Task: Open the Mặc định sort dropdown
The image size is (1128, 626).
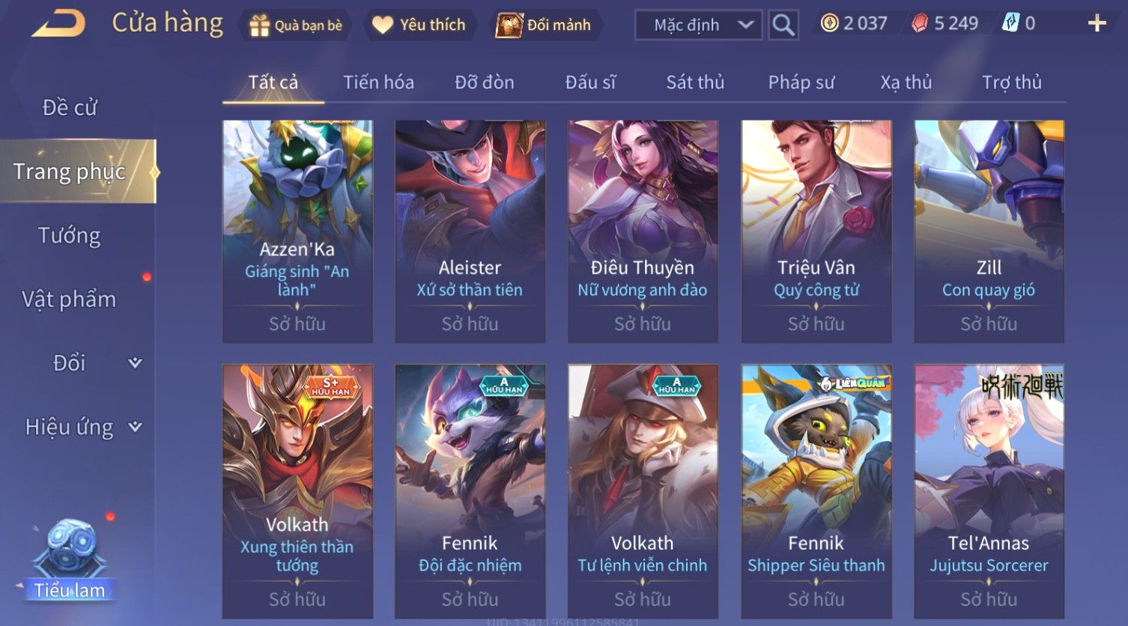Action: pos(699,25)
